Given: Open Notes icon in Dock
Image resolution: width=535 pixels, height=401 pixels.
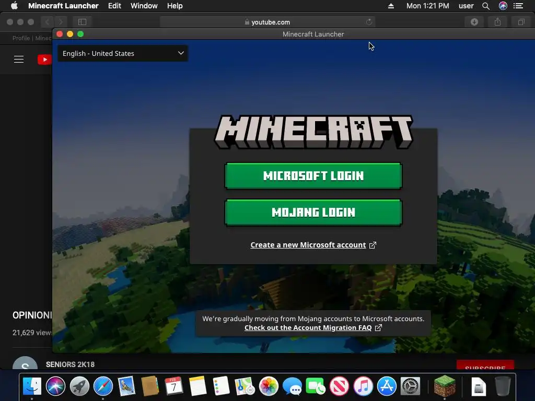Looking at the screenshot, I should pyautogui.click(x=197, y=386).
